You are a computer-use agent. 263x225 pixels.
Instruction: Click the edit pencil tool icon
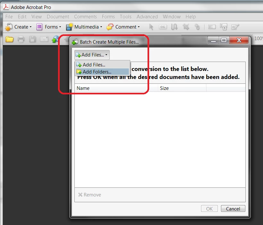pyautogui.click(x=235, y=27)
